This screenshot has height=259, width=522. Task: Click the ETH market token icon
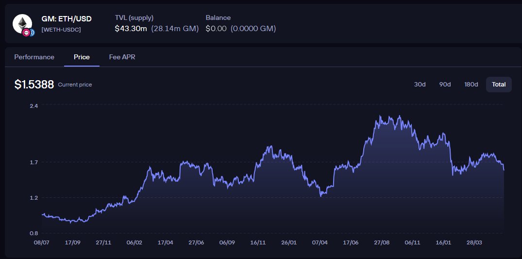pyautogui.click(x=23, y=24)
